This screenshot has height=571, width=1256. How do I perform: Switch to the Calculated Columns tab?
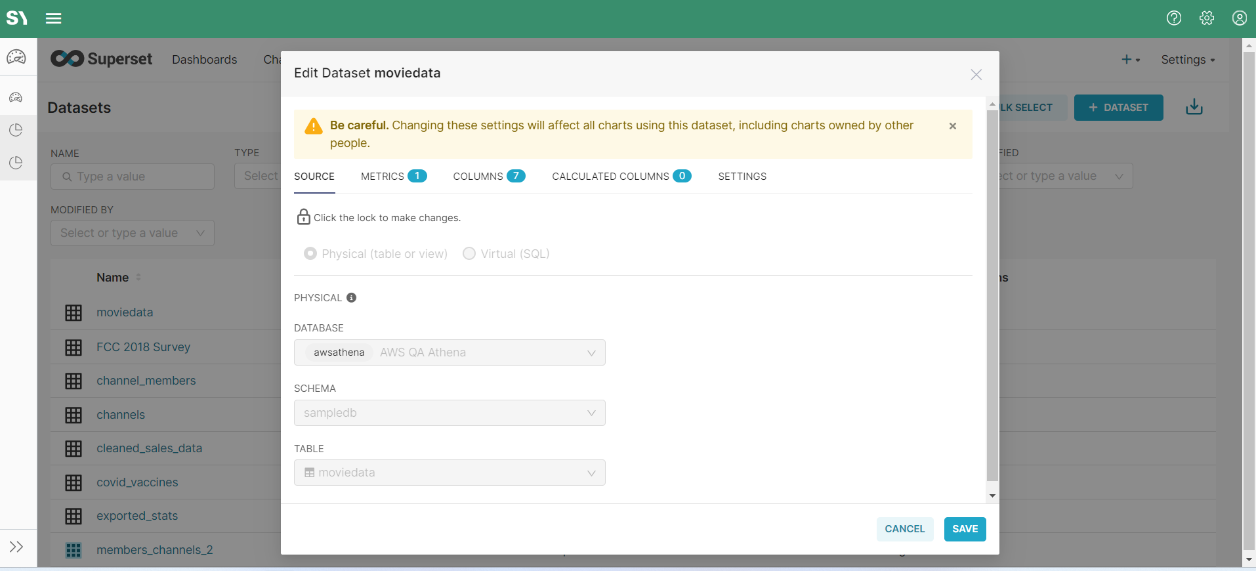[x=621, y=177]
